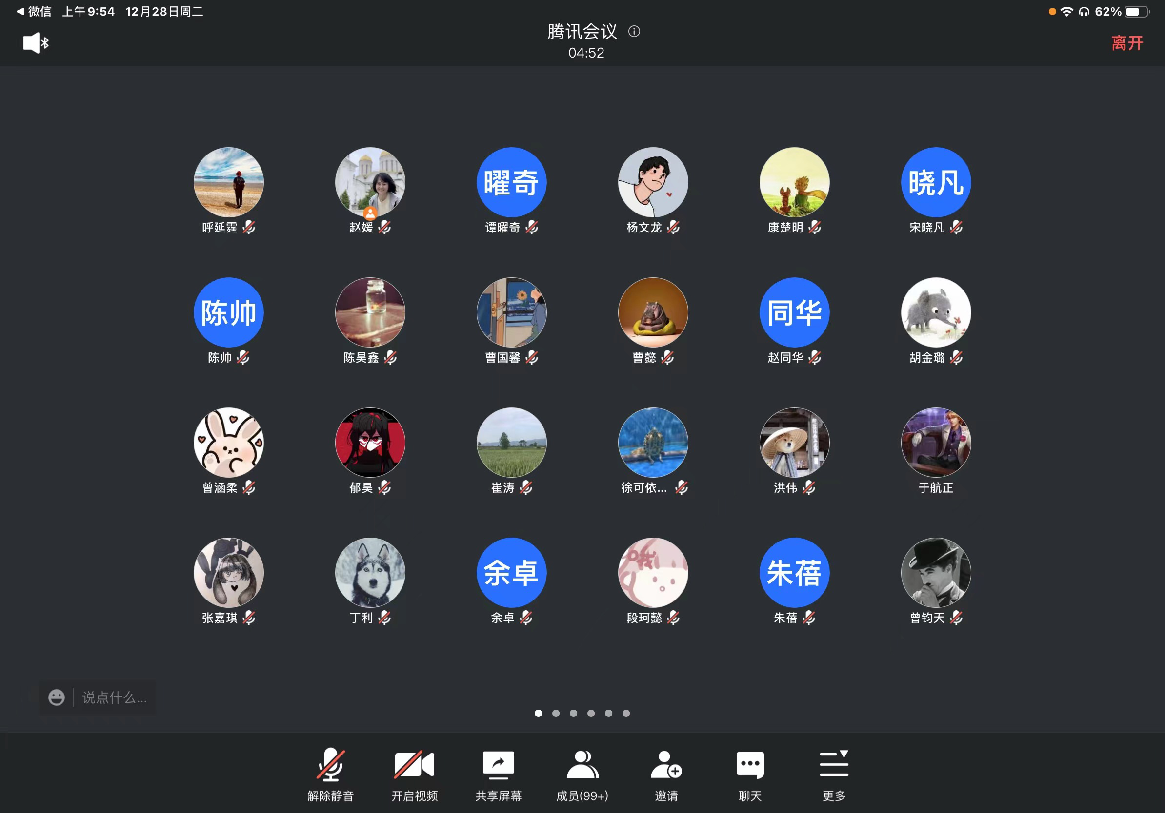1165x813 pixels.
Task: Leave the meeting via 离开
Action: click(1126, 43)
